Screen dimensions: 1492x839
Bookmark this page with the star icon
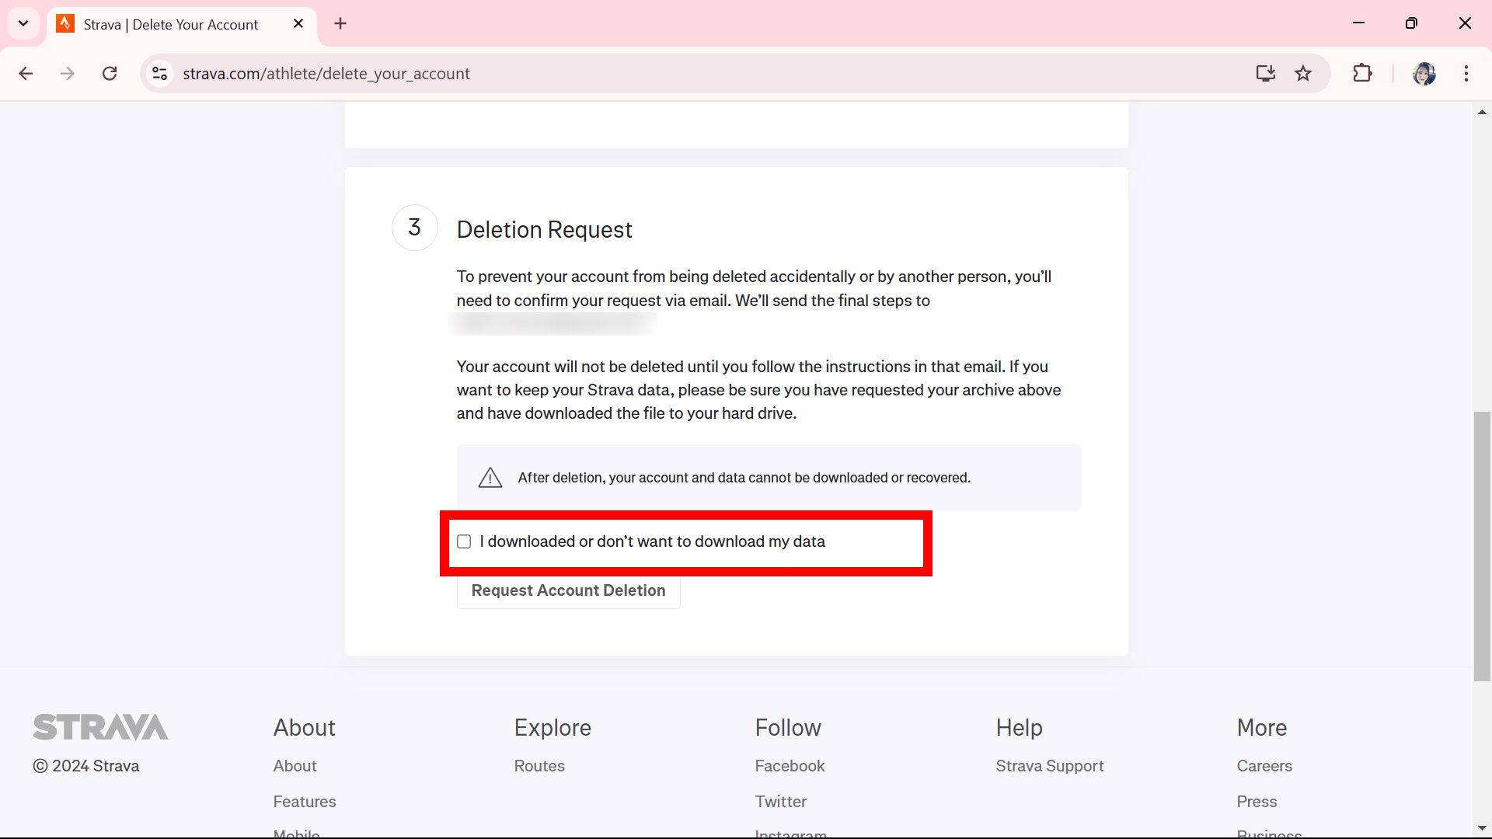click(1303, 73)
